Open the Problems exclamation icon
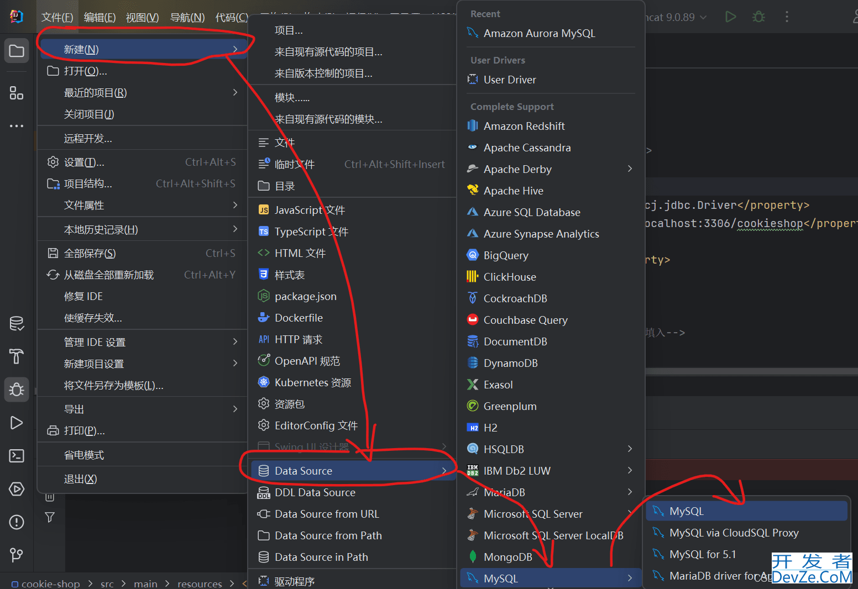This screenshot has width=858, height=589. [x=17, y=522]
